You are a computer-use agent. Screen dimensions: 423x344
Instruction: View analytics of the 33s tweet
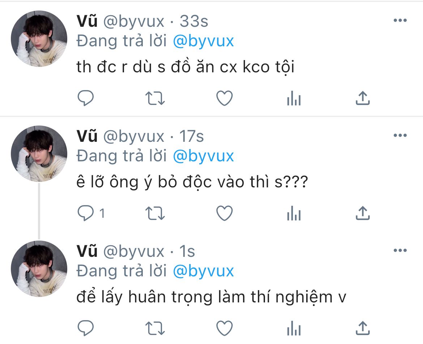294,98
